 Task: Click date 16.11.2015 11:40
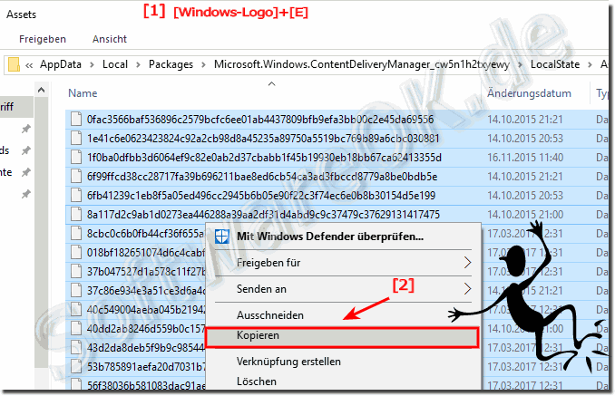pos(525,157)
